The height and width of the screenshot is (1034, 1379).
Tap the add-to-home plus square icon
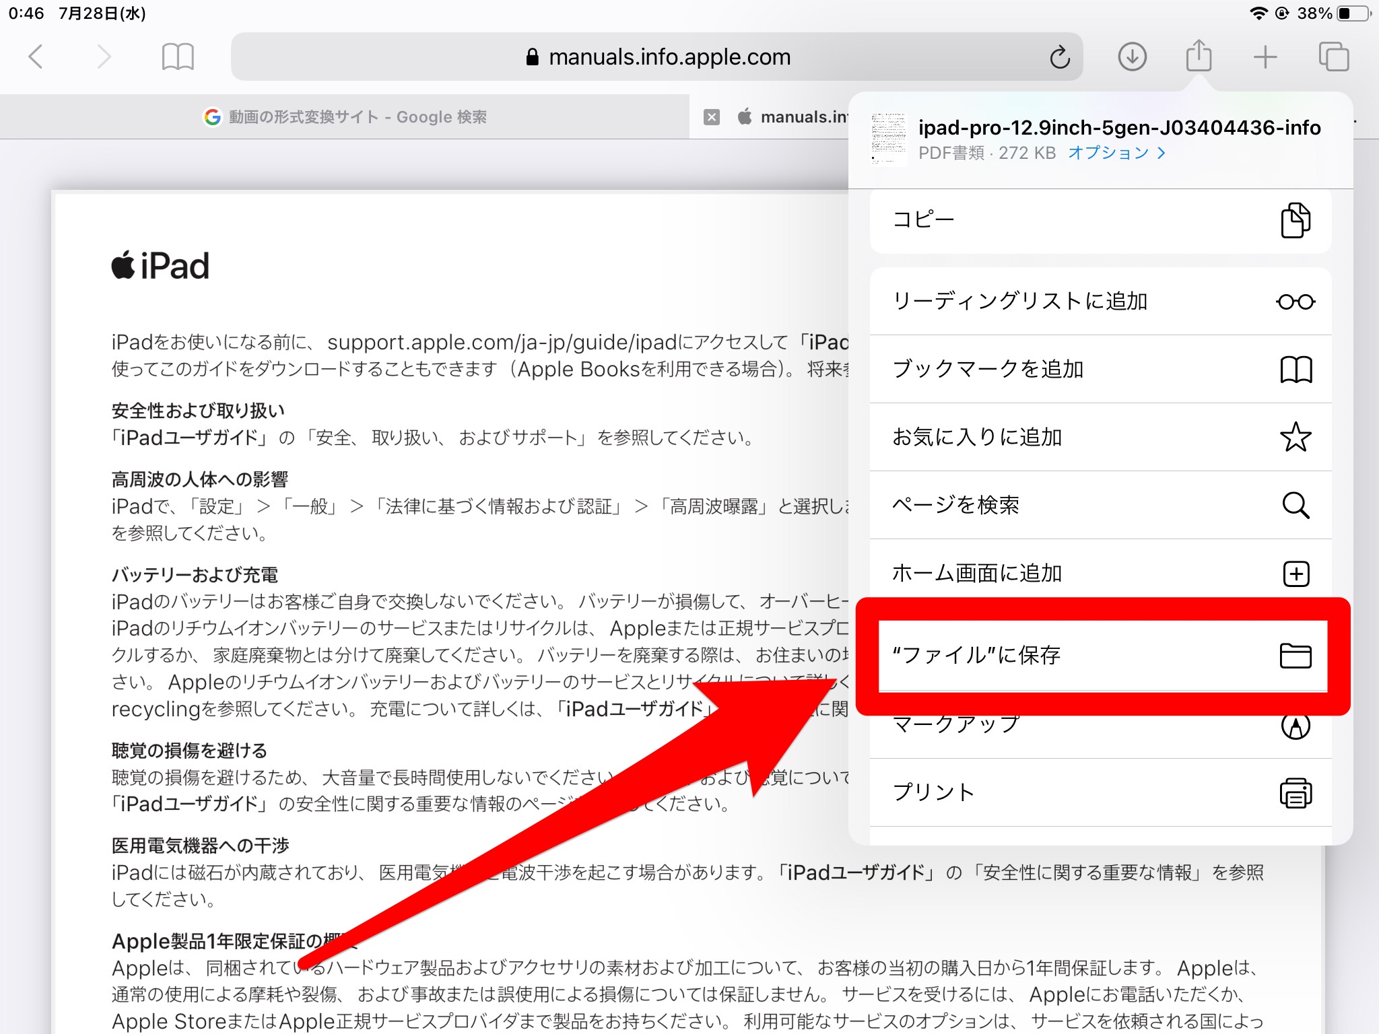(x=1296, y=574)
